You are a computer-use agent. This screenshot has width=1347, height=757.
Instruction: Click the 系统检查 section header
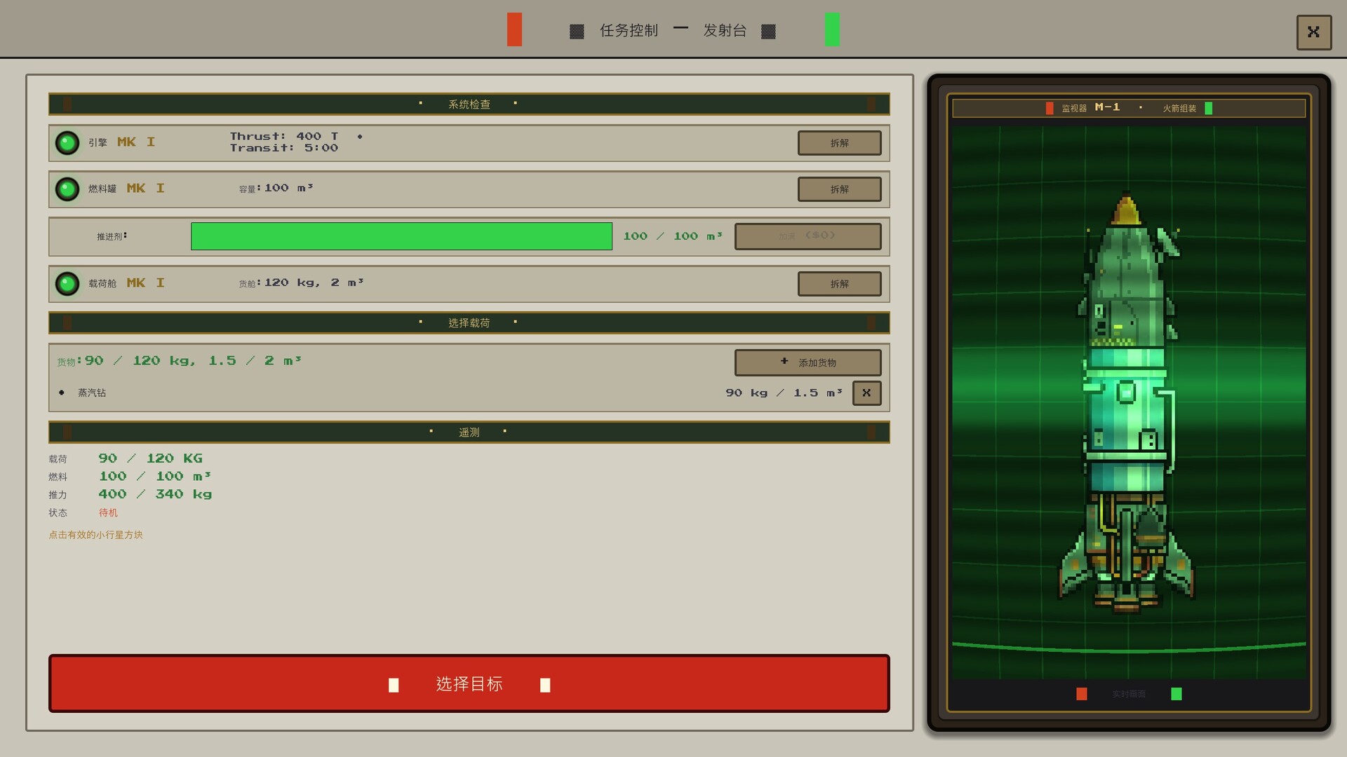[469, 104]
